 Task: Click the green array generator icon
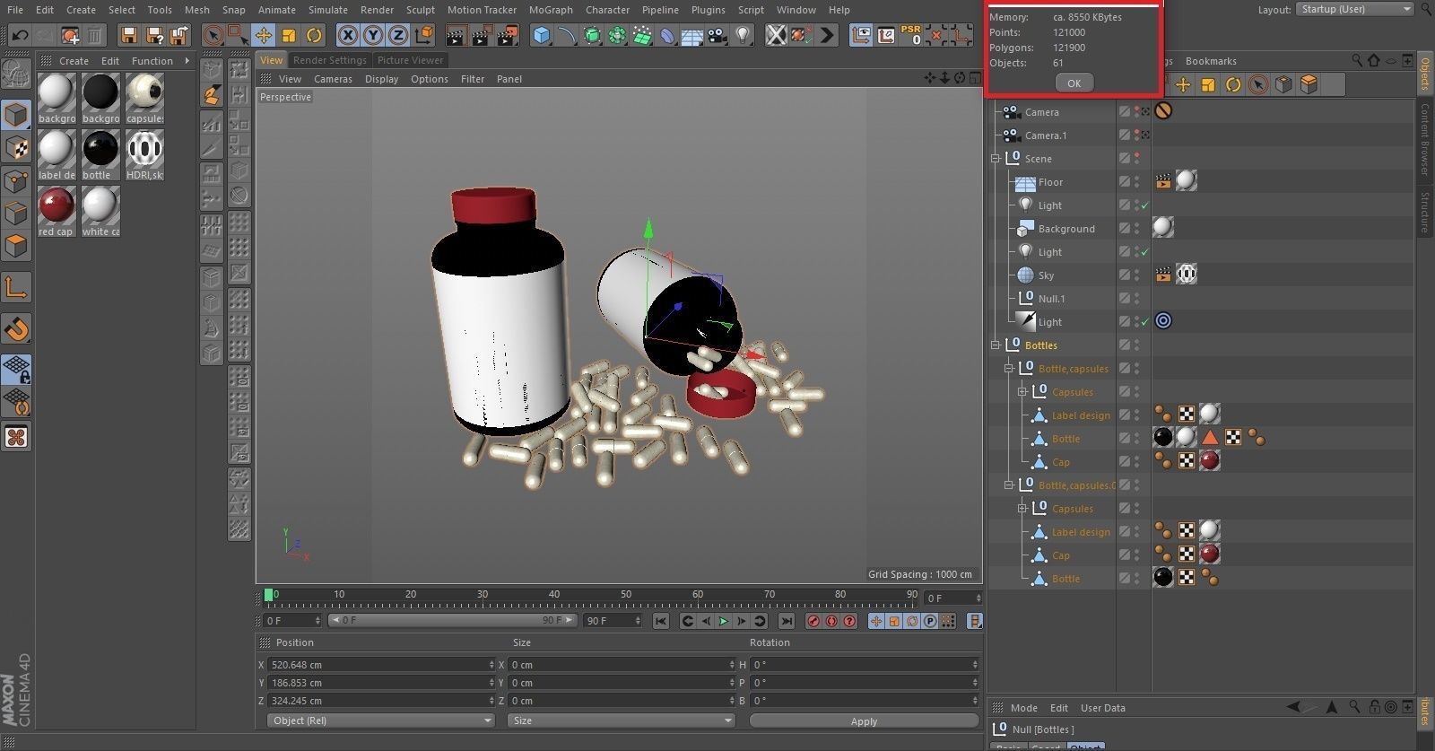617,35
